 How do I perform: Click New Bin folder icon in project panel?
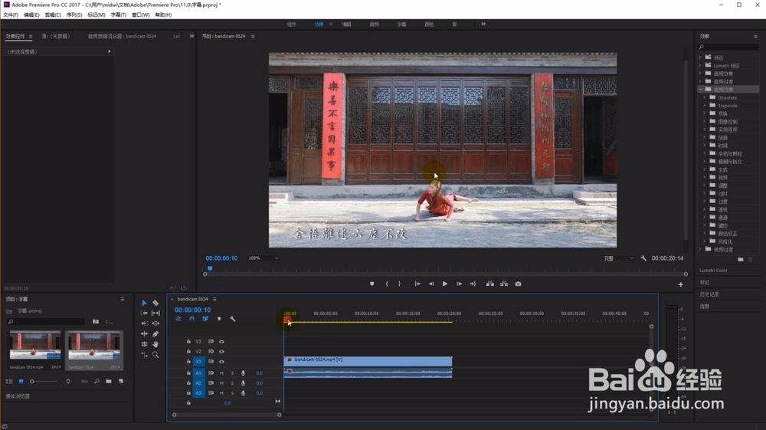tap(109, 381)
